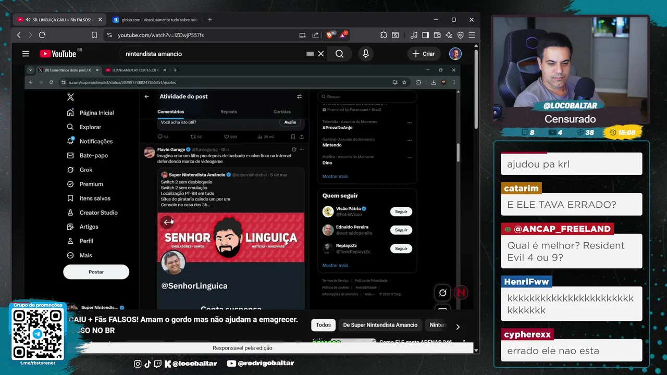Click the Postar button
Viewport: 667px width, 375px height.
96,272
